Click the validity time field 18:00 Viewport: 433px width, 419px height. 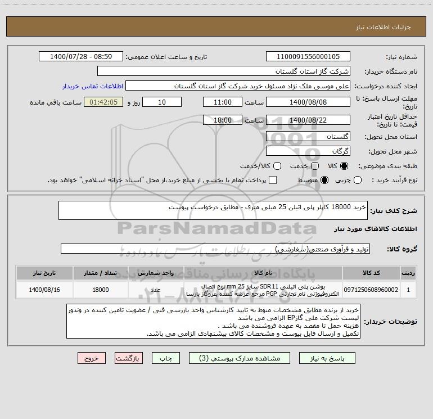[223, 120]
